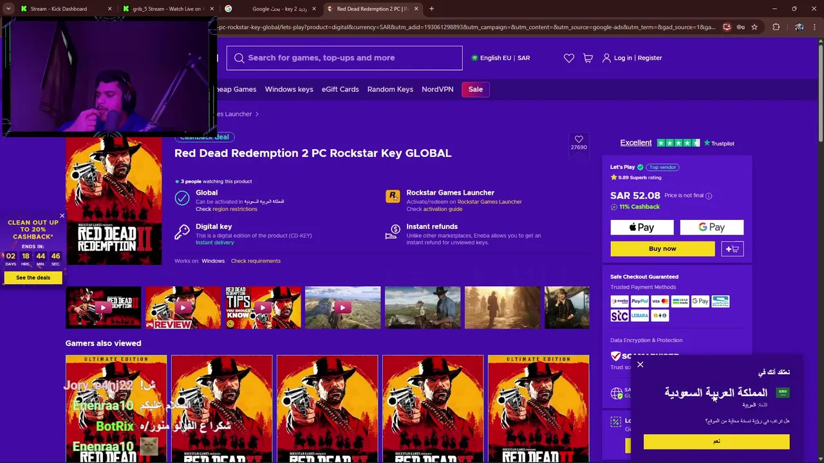Click the search magnifier icon

coord(239,58)
